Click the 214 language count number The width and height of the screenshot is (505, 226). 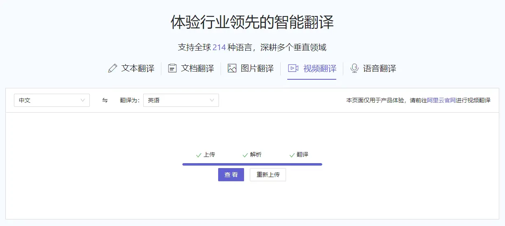[219, 47]
